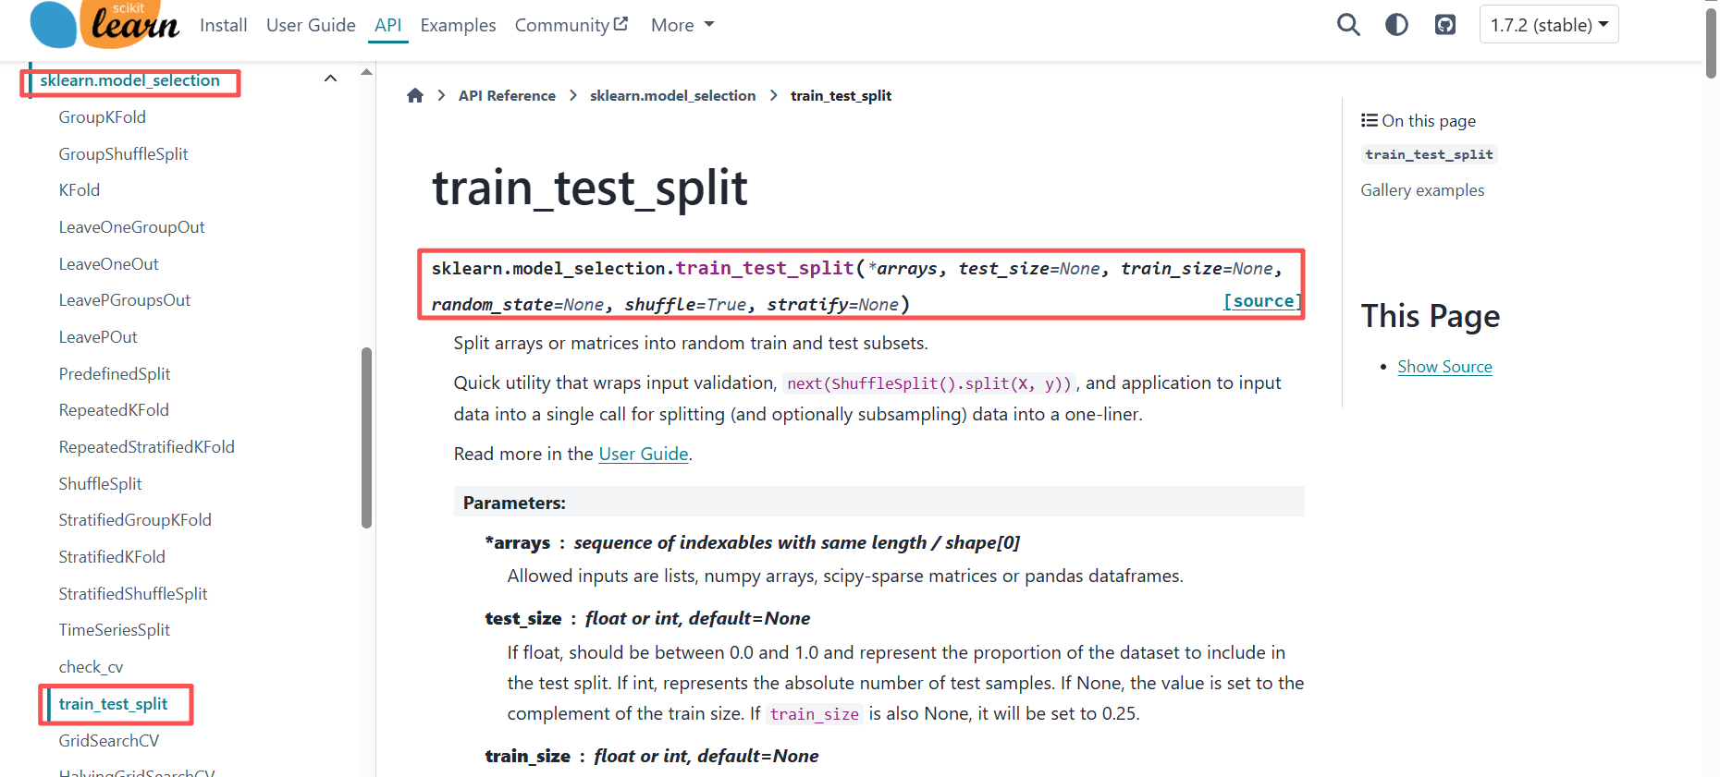Click the [source] link
1720x777 pixels.
[x=1262, y=301]
